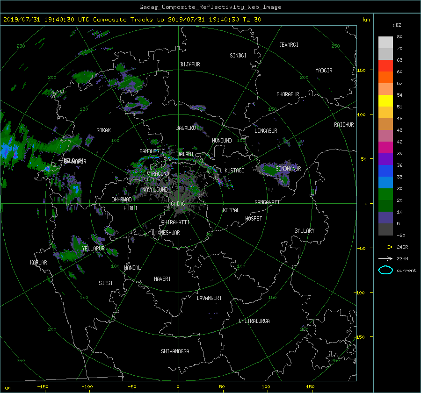This screenshot has height=393, width=421.
Task: Click the SHIVAMOGGA city label
Action: pos(175,351)
